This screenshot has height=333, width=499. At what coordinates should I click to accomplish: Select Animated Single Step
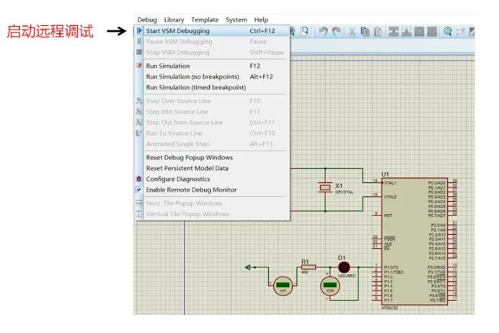pos(212,144)
